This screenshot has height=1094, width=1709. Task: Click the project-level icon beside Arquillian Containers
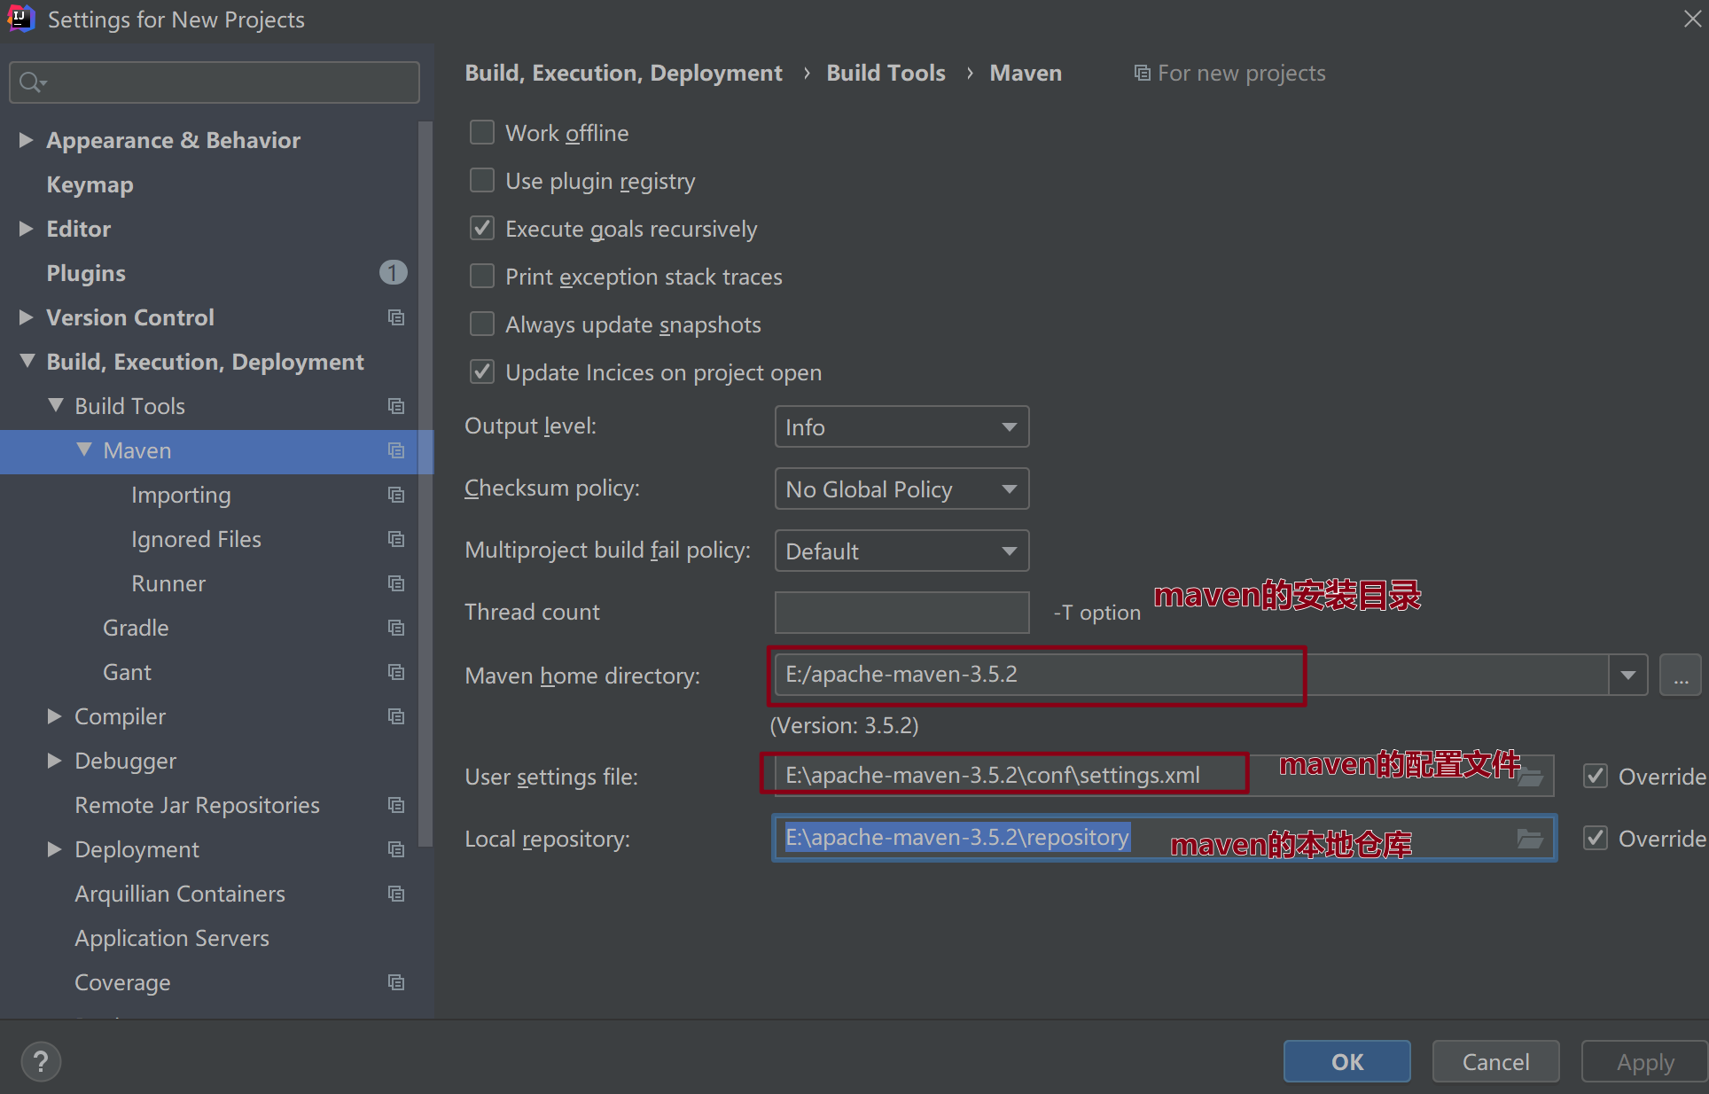pyautogui.click(x=396, y=894)
